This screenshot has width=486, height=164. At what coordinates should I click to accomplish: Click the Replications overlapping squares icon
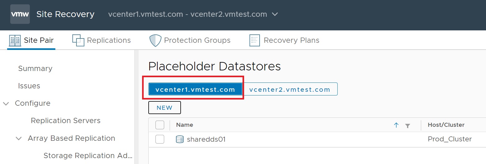click(78, 40)
